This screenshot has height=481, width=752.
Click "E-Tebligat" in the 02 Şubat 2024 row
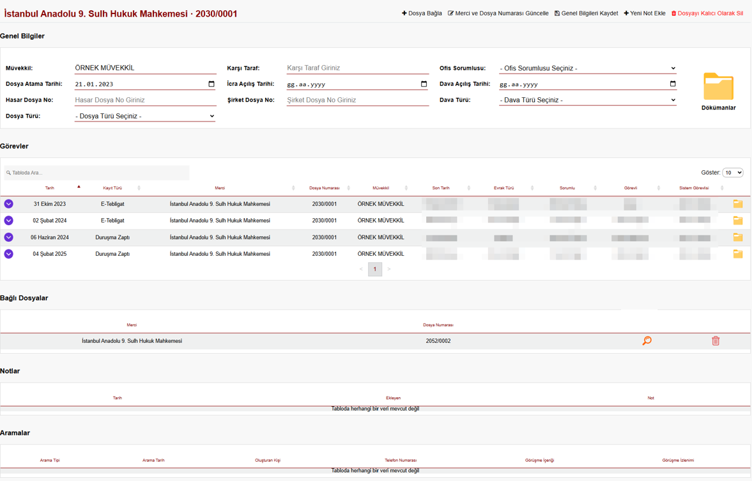click(x=112, y=220)
